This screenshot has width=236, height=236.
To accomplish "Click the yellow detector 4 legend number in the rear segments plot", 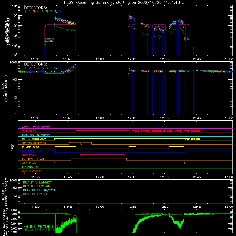I will click(38, 68).
